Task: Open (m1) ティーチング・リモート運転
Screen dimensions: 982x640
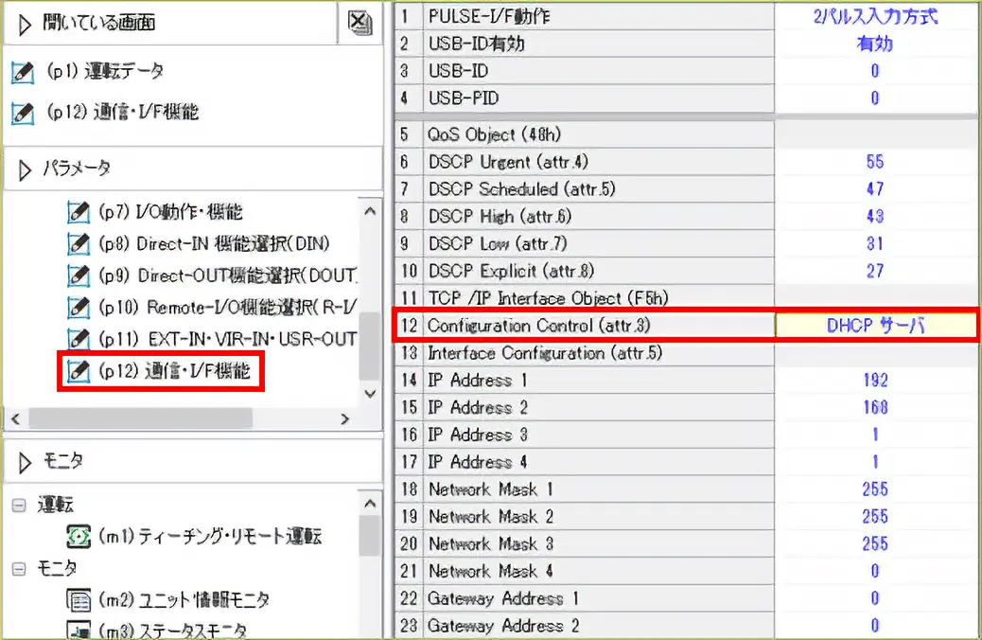Action: pyautogui.click(x=210, y=537)
